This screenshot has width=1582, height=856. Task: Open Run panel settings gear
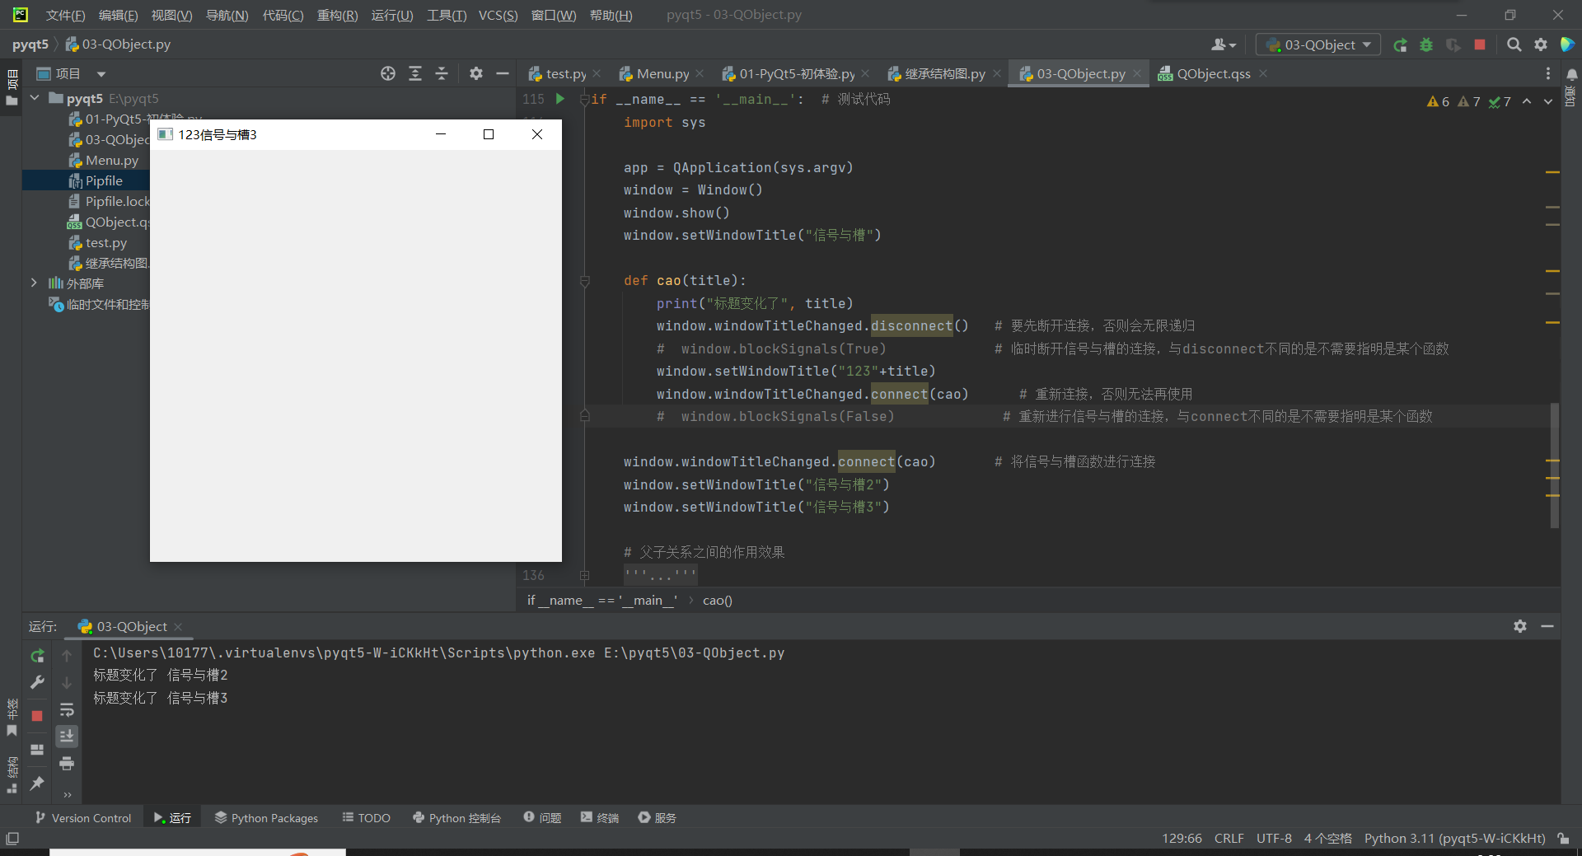pos(1520,626)
